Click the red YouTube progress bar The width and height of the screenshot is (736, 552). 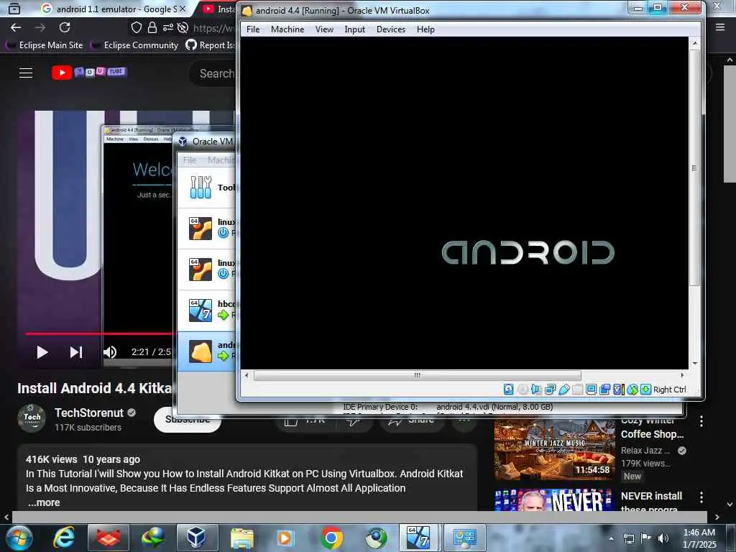pyautogui.click(x=99, y=333)
